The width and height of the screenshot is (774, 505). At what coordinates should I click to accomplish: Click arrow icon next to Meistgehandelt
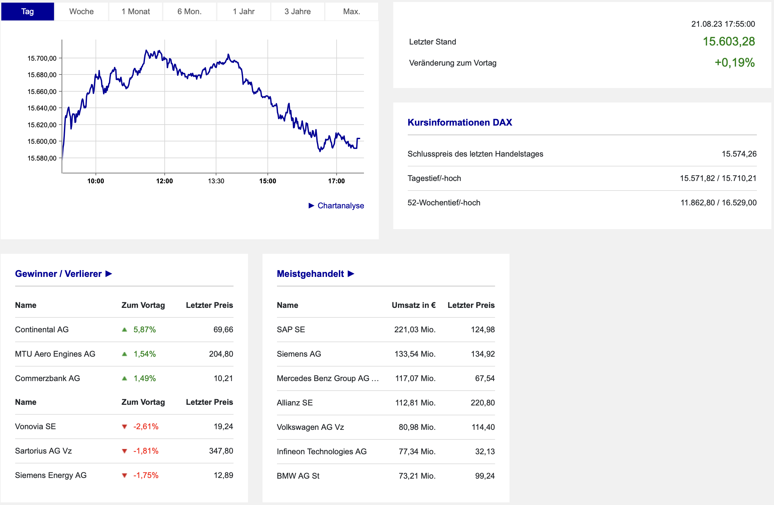coord(351,274)
